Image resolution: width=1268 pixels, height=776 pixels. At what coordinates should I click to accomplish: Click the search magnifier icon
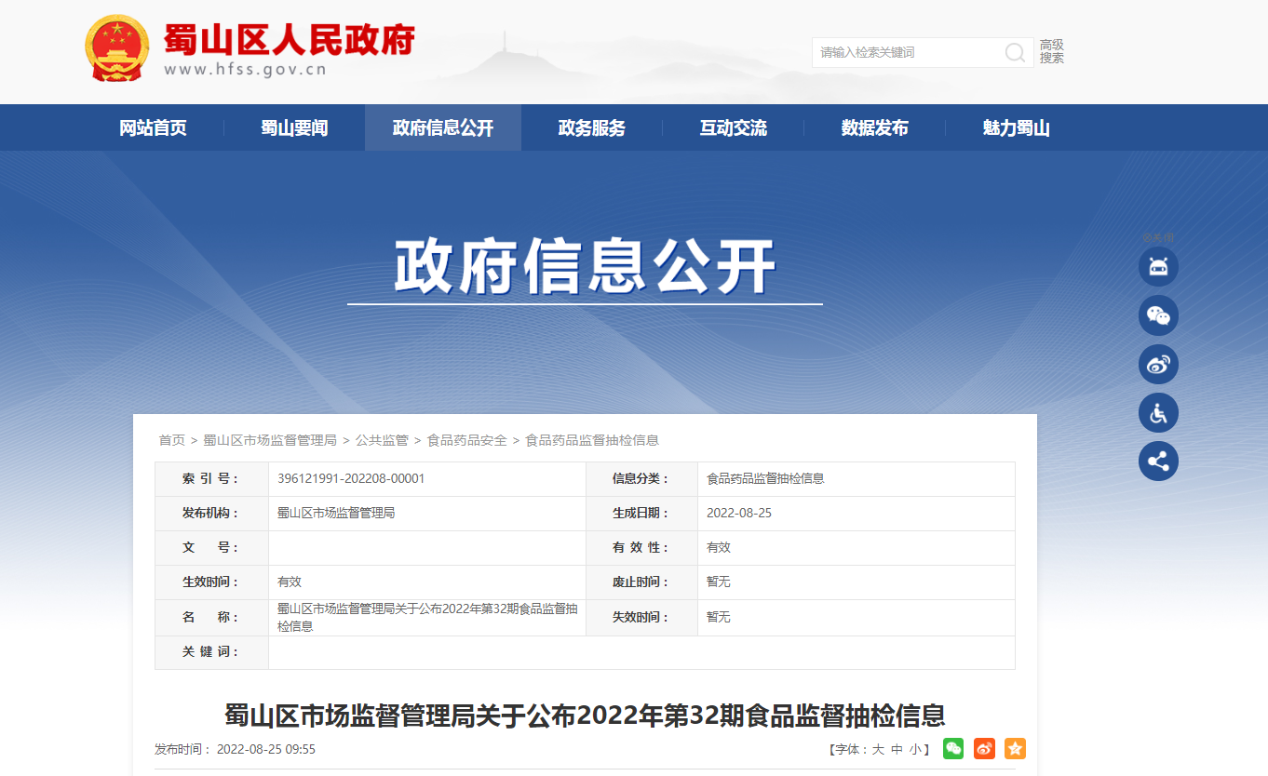[1015, 53]
